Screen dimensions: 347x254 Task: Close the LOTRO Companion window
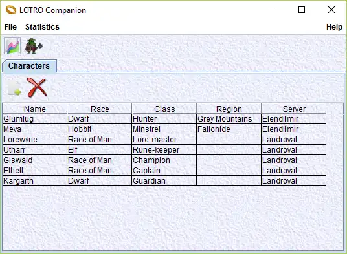tap(331, 10)
